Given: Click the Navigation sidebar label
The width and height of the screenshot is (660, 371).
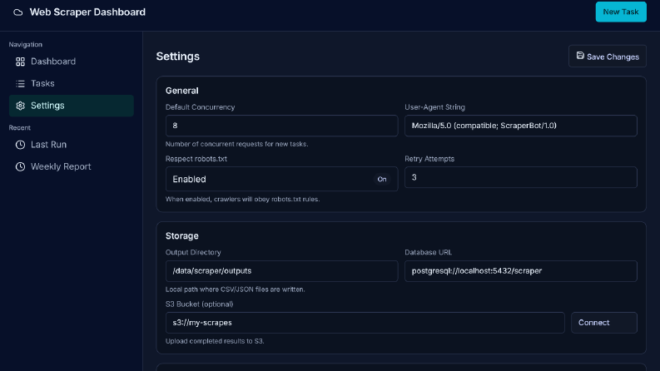Looking at the screenshot, I should point(26,45).
